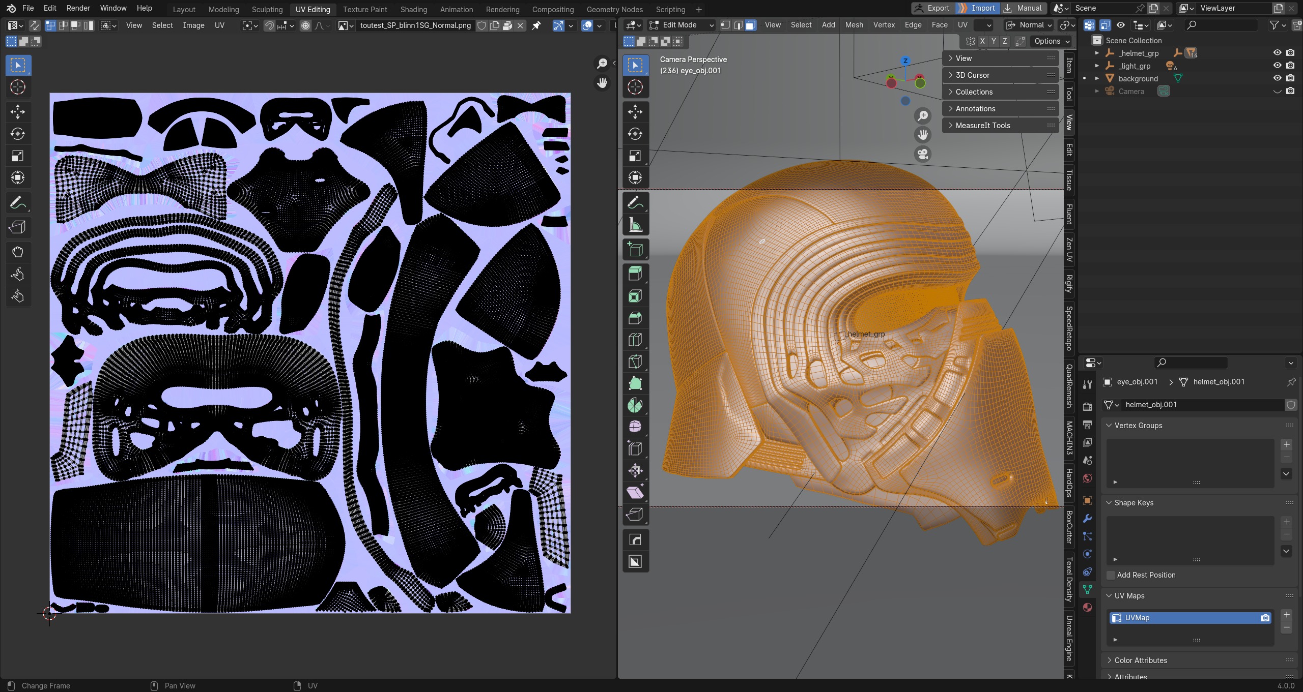
Task: Select the Knife tool in 3D viewport toolbar
Action: 635,362
